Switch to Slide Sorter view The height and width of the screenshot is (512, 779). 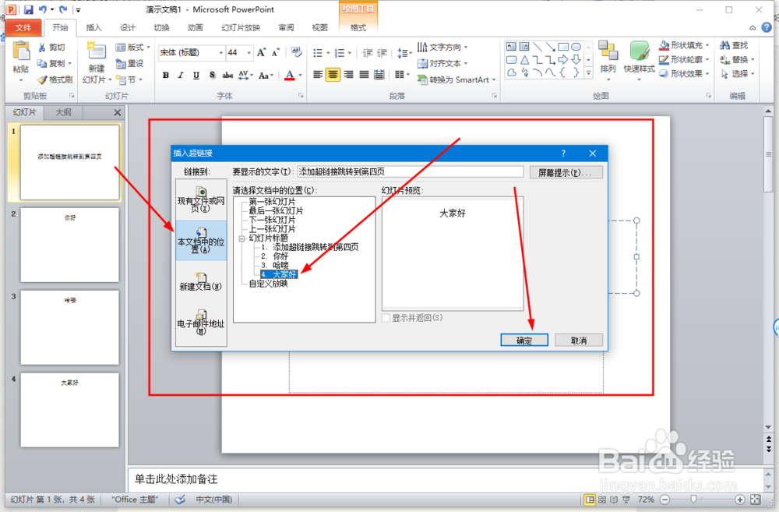(602, 500)
